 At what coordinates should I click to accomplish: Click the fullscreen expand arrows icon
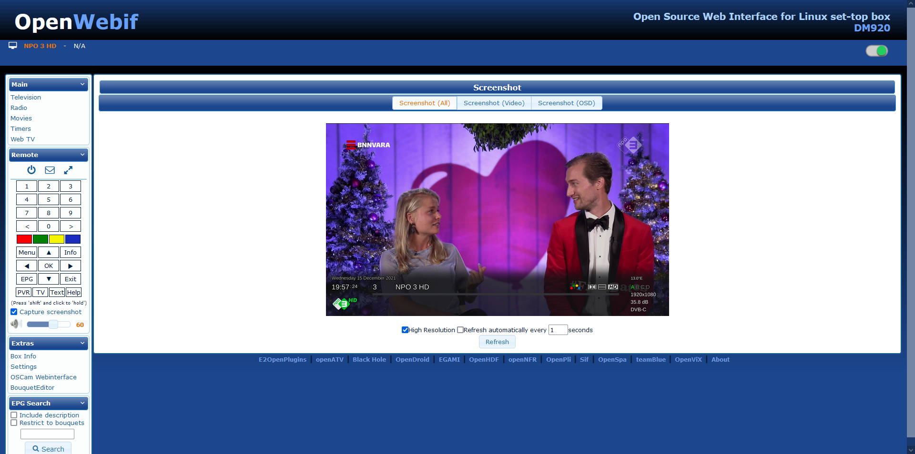click(x=68, y=170)
